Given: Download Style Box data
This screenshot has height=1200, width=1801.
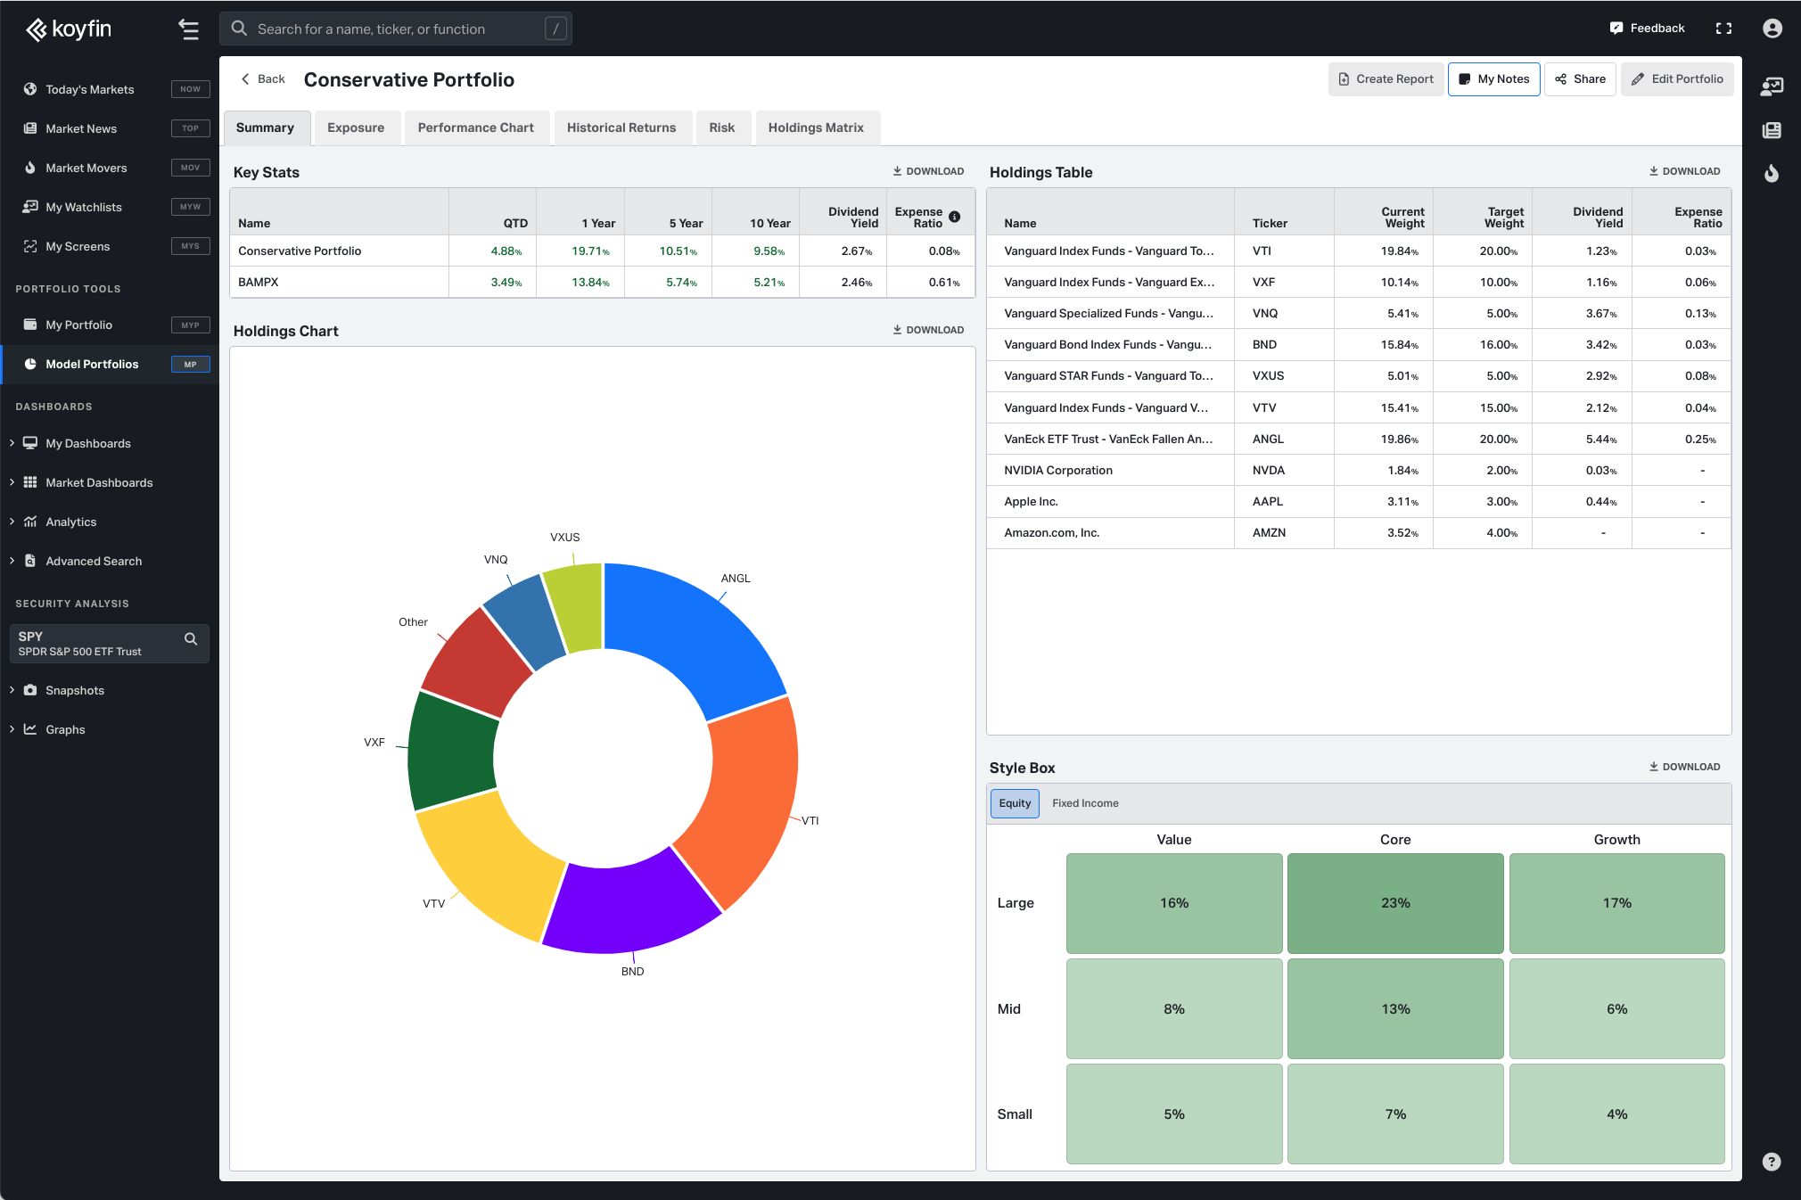Looking at the screenshot, I should coord(1684,767).
